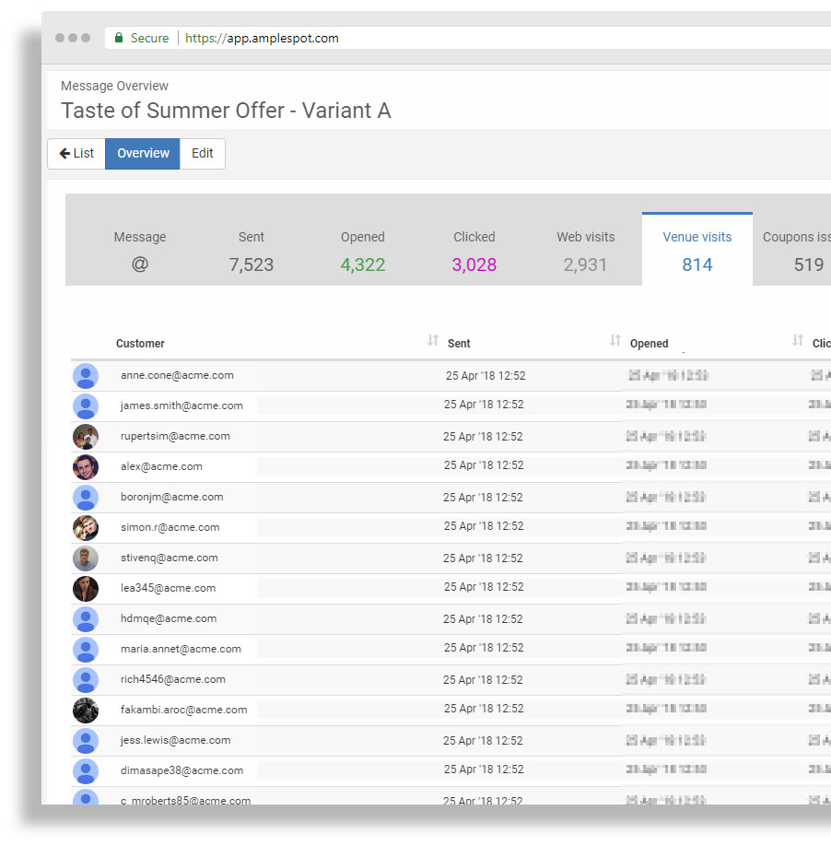
Task: Click profile photo for rupertsim@acme.com
Action: [x=86, y=437]
